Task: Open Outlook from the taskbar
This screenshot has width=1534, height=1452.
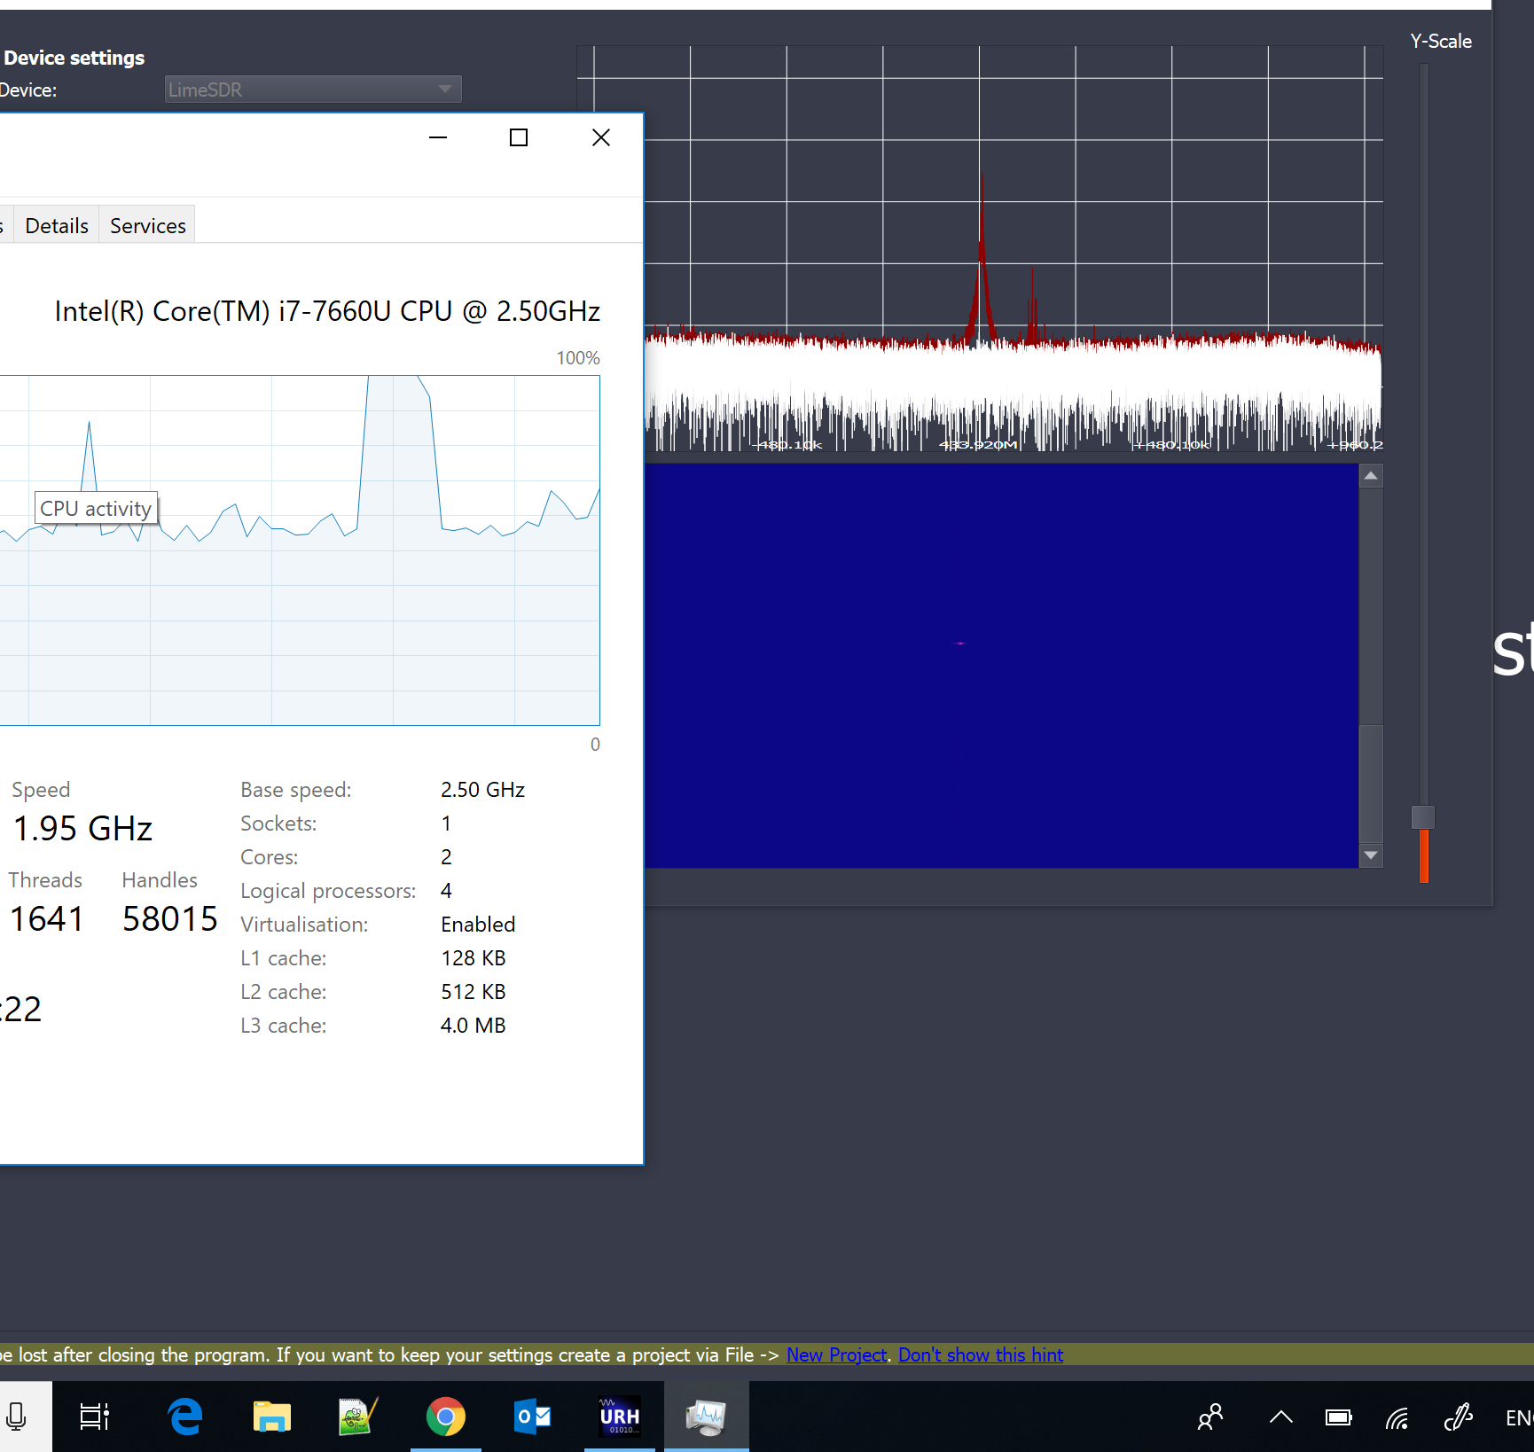Action: 532,1416
